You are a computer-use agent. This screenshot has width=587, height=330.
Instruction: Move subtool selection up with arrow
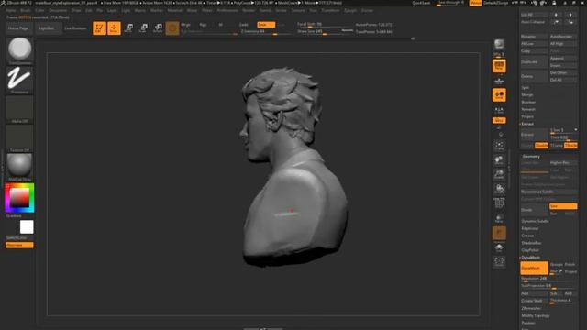click(x=556, y=15)
